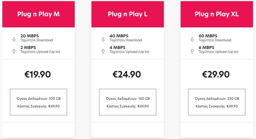Click the €24.90 price
256x139 pixels.
pyautogui.click(x=127, y=74)
